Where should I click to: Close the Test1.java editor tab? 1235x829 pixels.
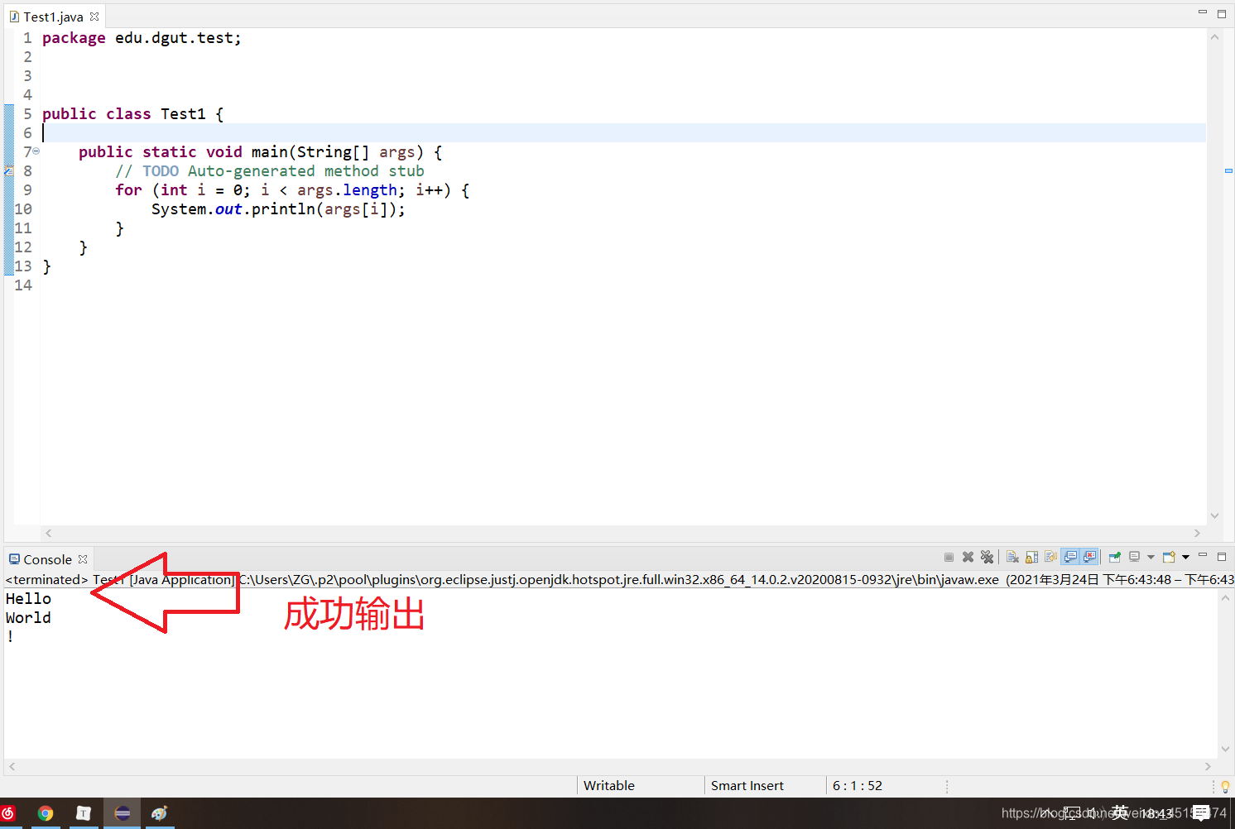(94, 17)
